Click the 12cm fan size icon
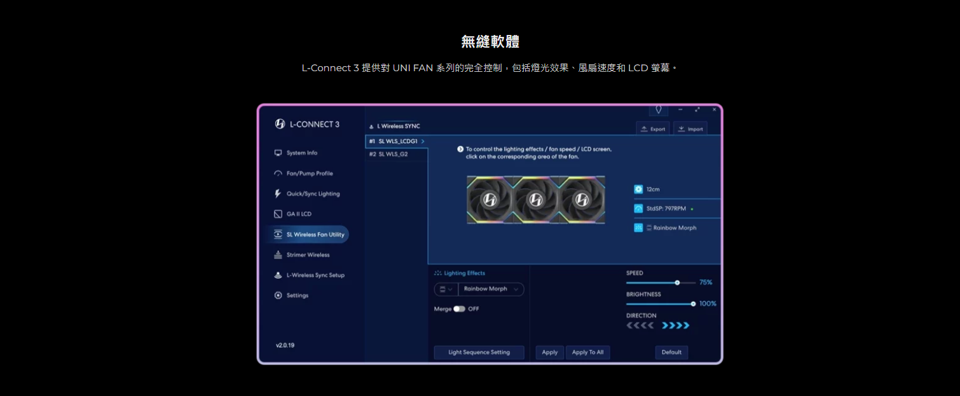This screenshot has width=960, height=396. click(638, 189)
